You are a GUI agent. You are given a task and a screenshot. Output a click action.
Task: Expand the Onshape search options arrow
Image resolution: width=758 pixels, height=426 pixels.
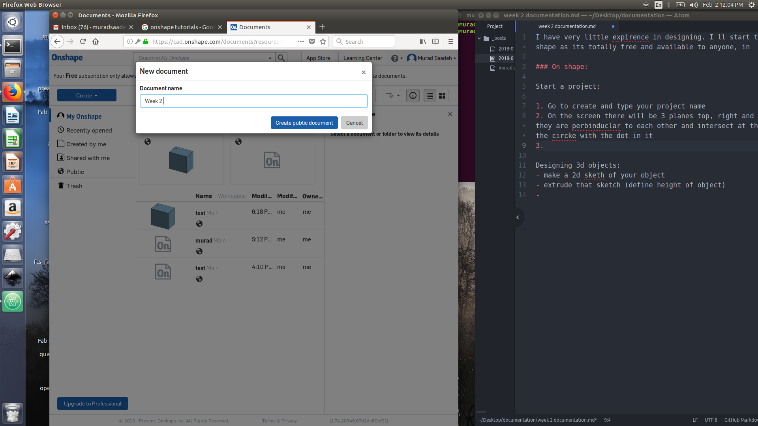pyautogui.click(x=270, y=58)
